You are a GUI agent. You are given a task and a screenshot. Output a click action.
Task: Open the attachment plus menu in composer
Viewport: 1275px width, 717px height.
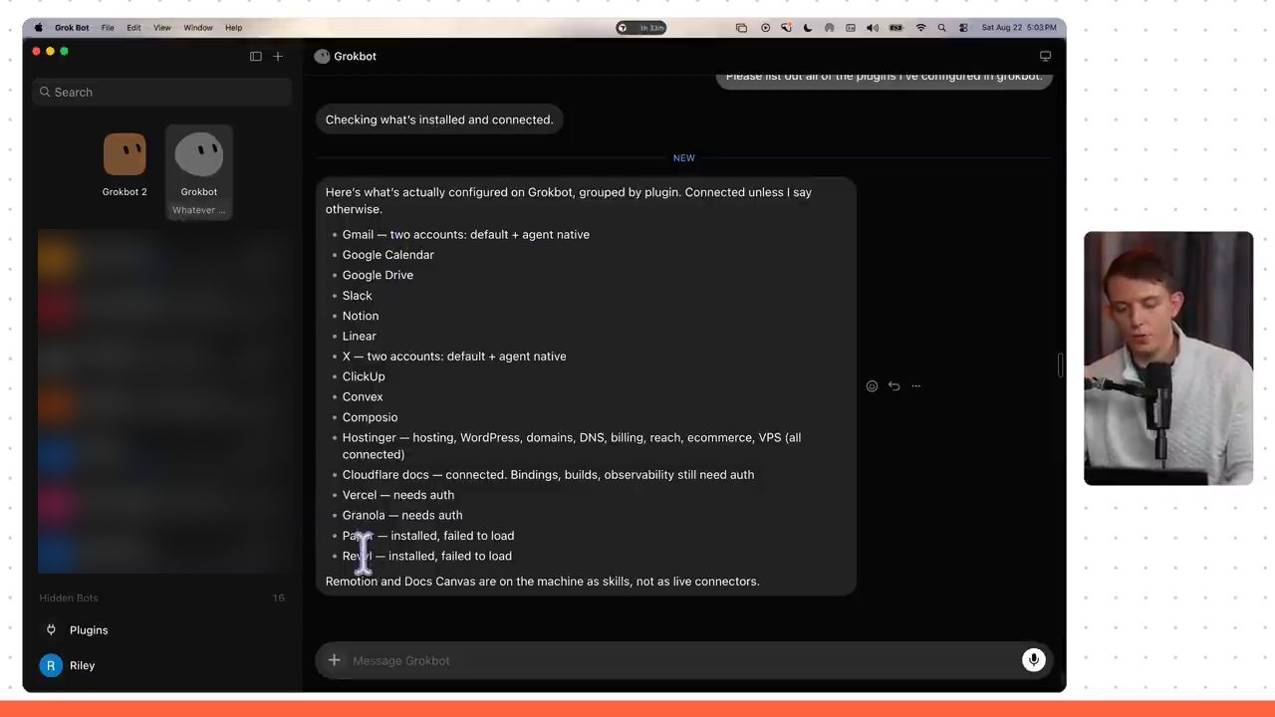(x=335, y=660)
